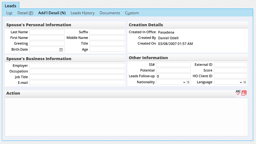256x144 pixels.
Task: Click the spouse Employer field
Action: 77,66
